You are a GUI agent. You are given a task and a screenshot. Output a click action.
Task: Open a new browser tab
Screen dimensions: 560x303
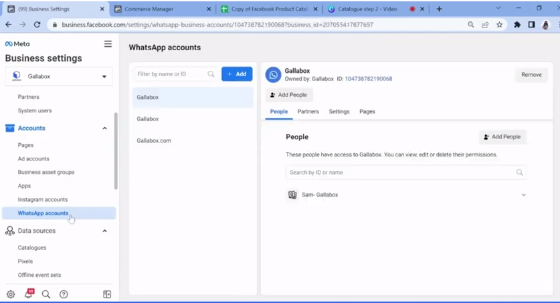439,9
